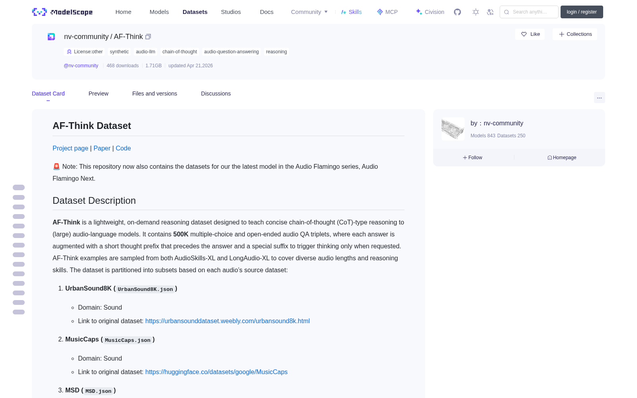Click the Datasets 250 count
This screenshot has height=398, width=637.
coord(511,136)
